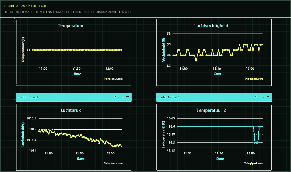Open ThingSpeak.com link under Temperatuur chart
The width and height of the screenshot is (291, 172).
point(113,79)
